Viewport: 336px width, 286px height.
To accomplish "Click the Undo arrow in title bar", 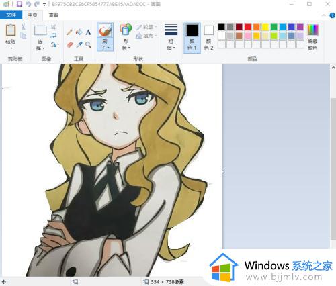I will pos(28,4).
